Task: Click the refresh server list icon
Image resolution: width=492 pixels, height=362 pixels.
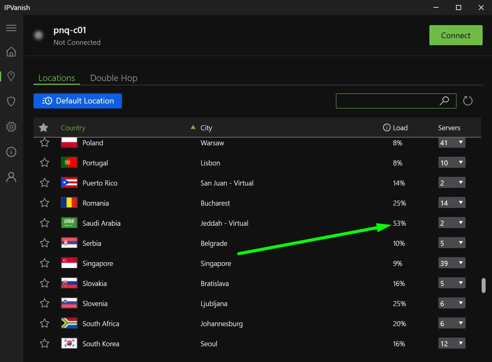Action: pyautogui.click(x=468, y=101)
